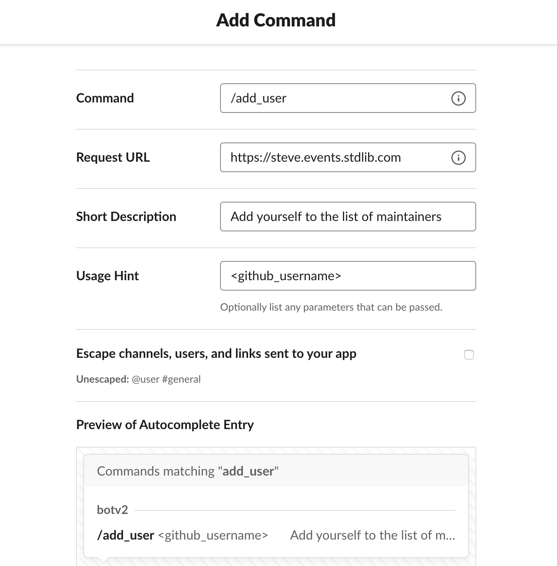Click the "Add Command" page title
Screen dimensions: 557x566
pyautogui.click(x=276, y=20)
